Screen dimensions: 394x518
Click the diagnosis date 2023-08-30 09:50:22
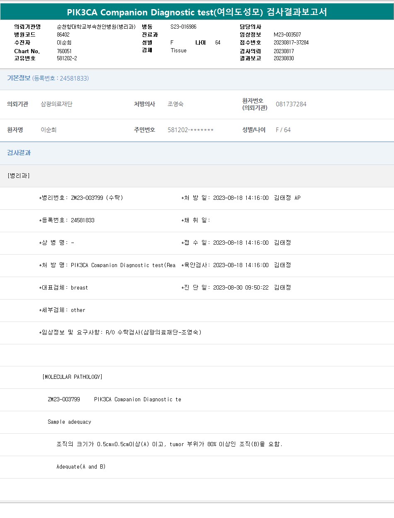click(241, 287)
